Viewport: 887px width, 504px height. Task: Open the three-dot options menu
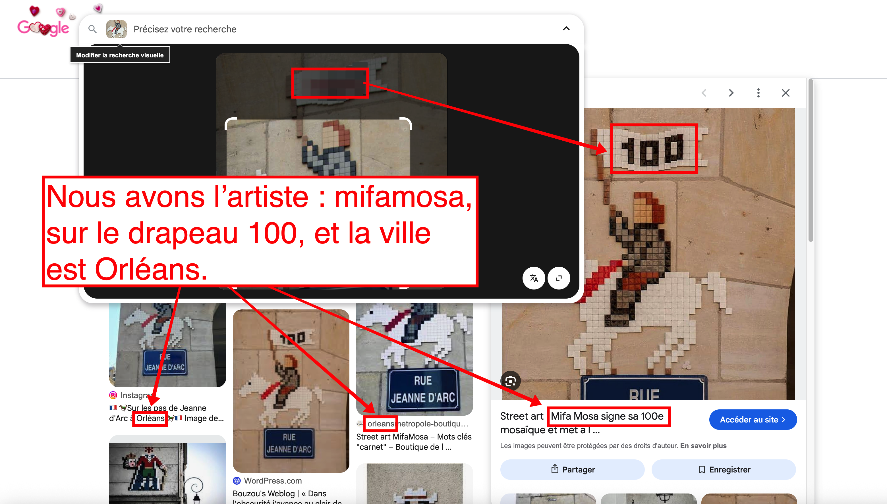click(x=758, y=93)
